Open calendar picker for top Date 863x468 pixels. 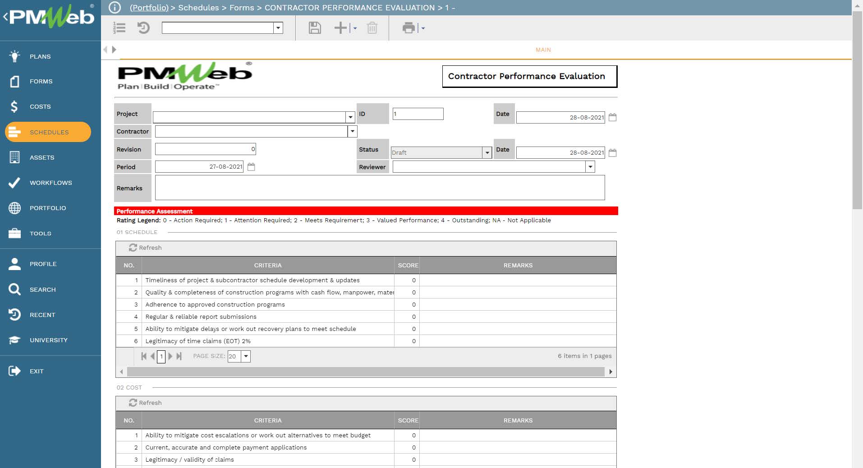pyautogui.click(x=612, y=117)
